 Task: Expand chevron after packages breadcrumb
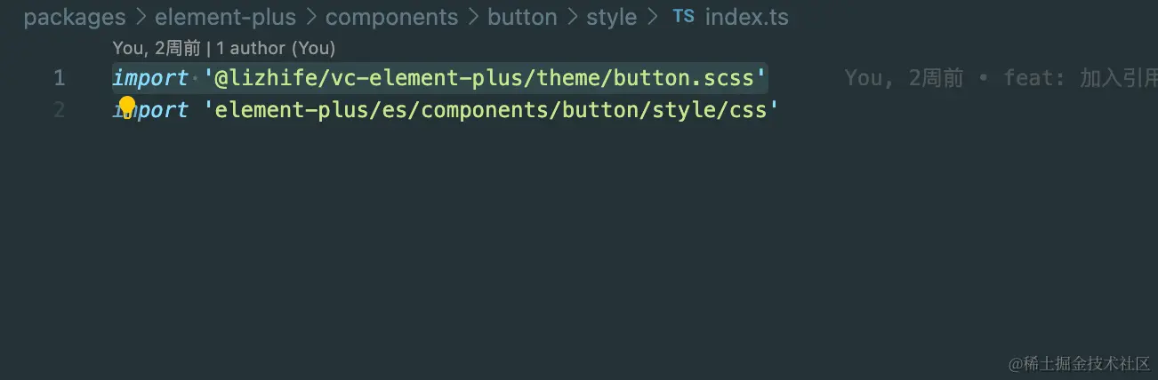(x=141, y=17)
